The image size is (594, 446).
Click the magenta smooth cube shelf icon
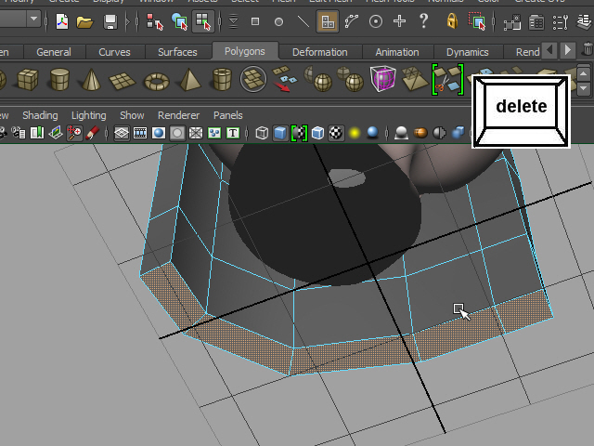(382, 78)
